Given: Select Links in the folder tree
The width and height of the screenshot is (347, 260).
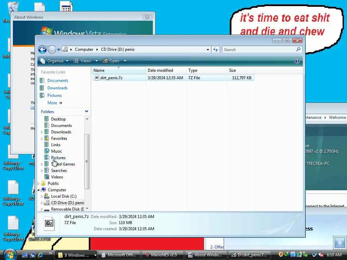Looking at the screenshot, I should [x=56, y=145].
